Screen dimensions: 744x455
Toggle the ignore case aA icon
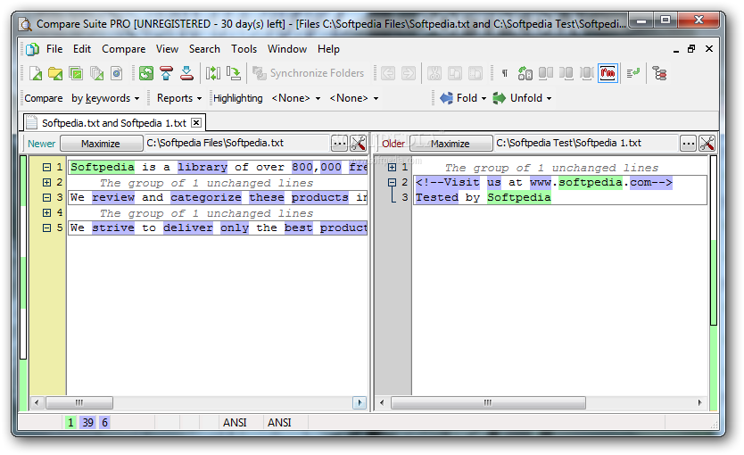tap(525, 73)
